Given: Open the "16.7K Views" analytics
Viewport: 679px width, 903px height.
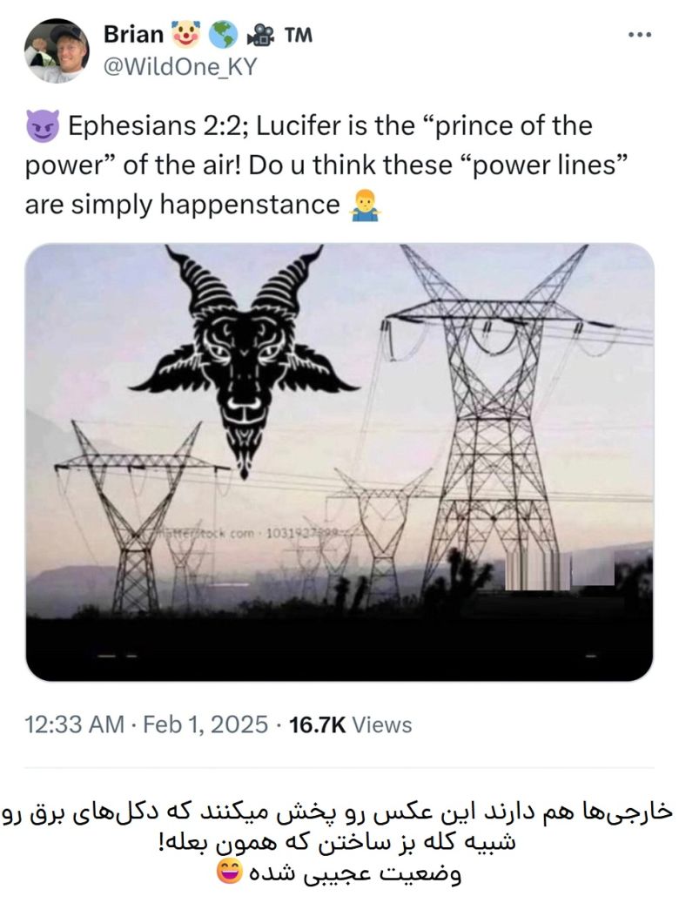Looking at the screenshot, I should tap(350, 724).
